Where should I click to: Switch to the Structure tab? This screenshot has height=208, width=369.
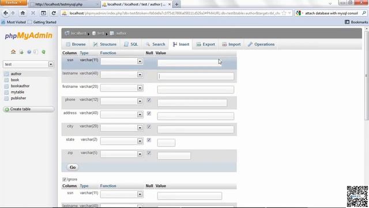(x=105, y=44)
